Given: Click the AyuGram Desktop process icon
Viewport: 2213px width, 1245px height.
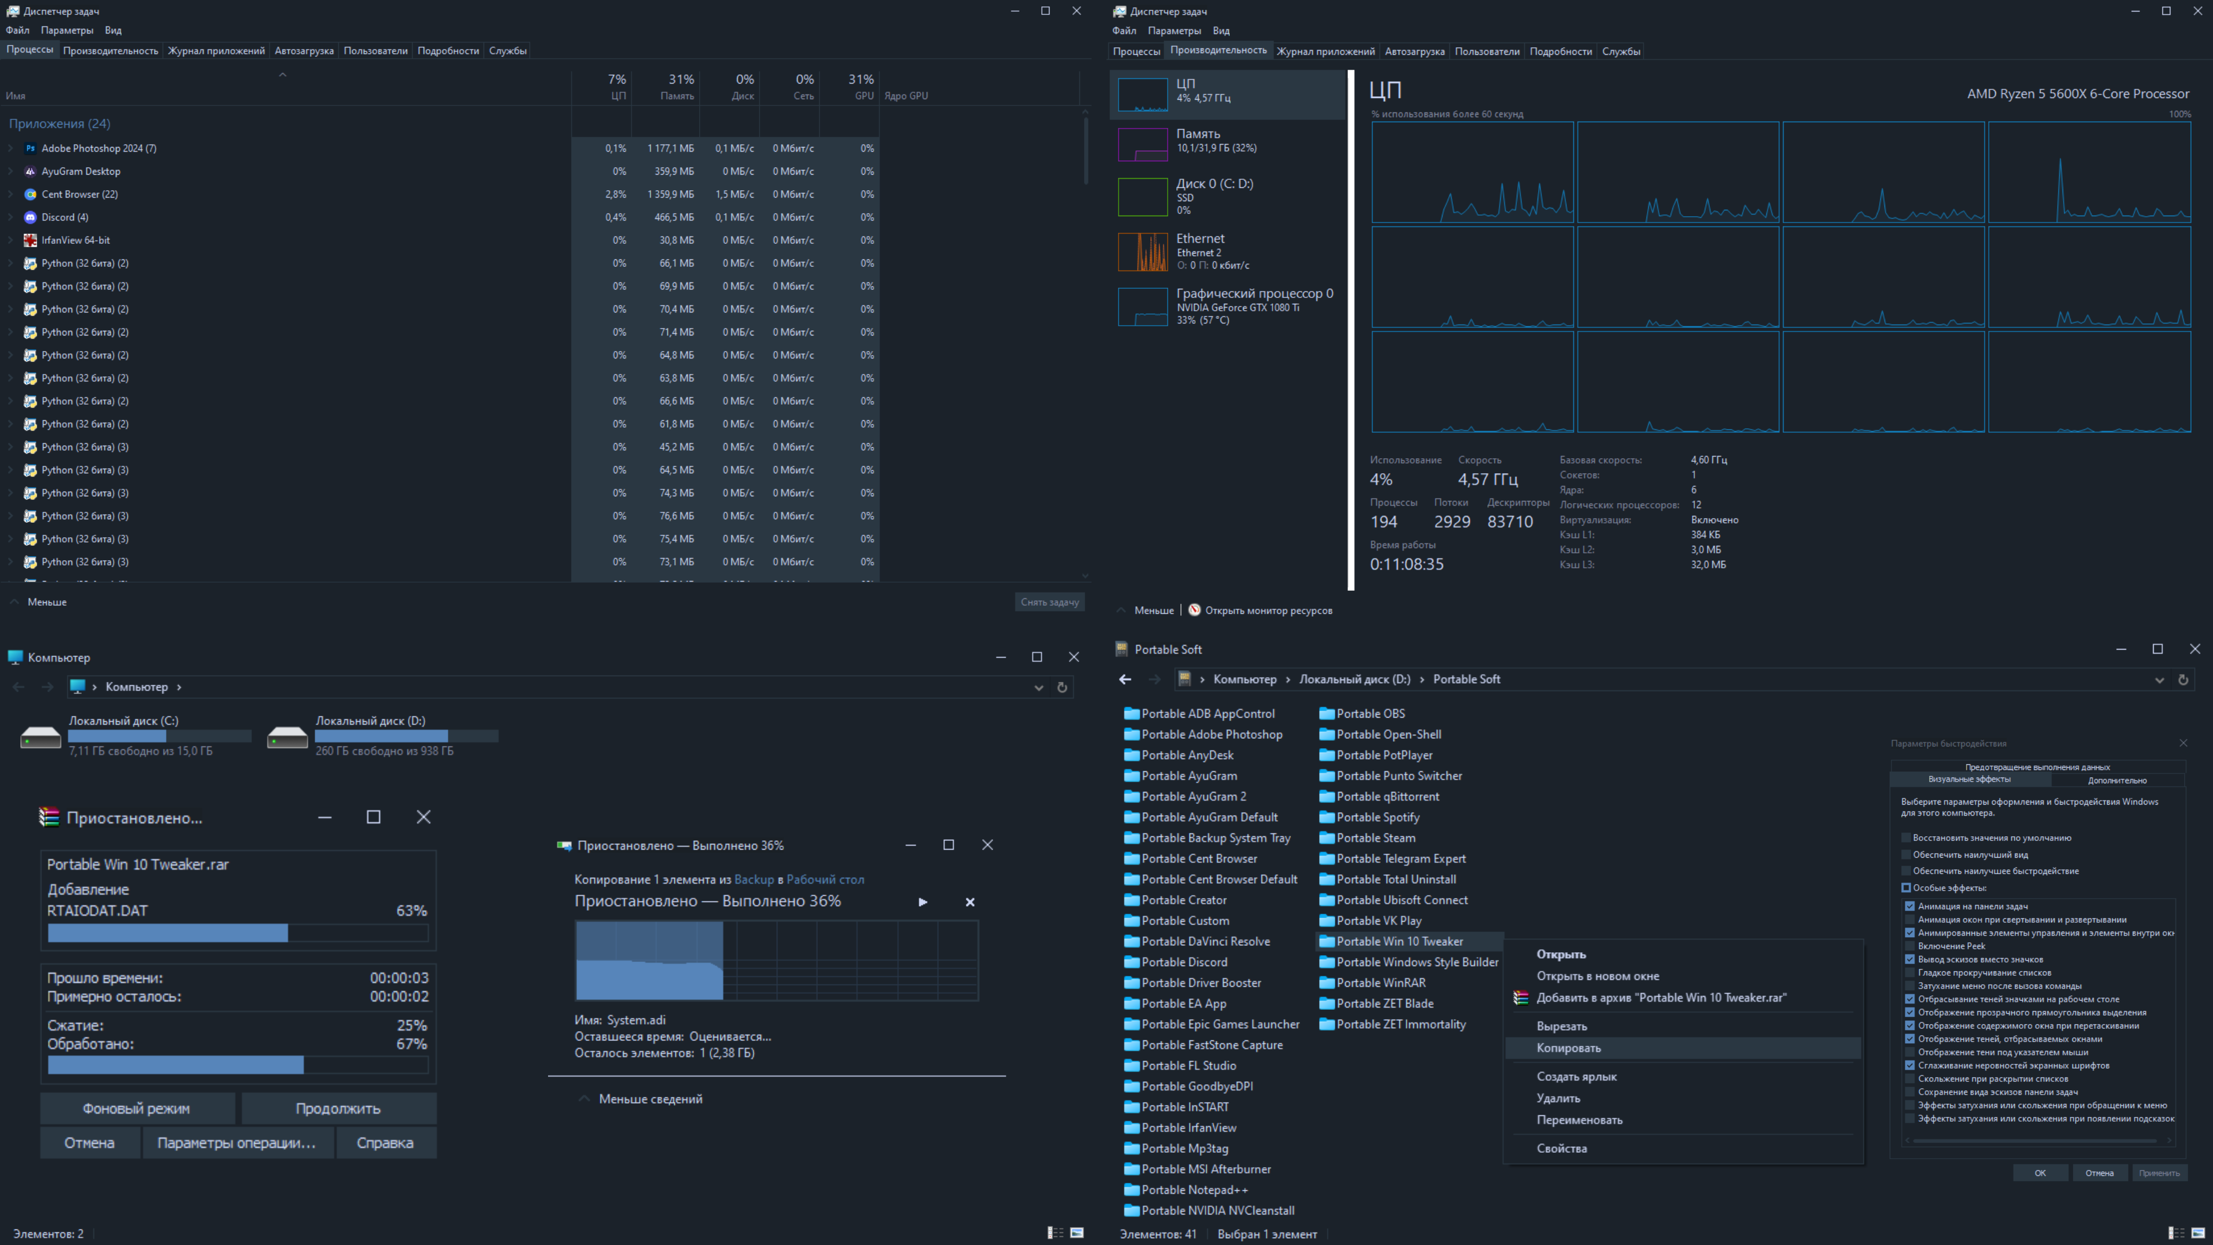Looking at the screenshot, I should click(x=31, y=171).
